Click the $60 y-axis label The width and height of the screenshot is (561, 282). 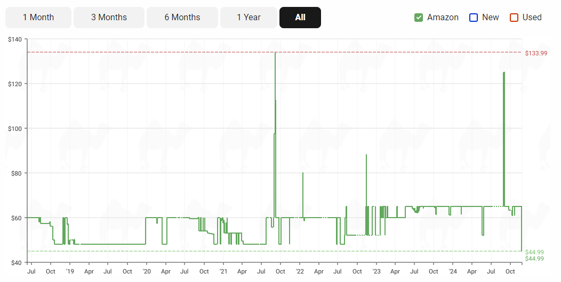(x=16, y=218)
